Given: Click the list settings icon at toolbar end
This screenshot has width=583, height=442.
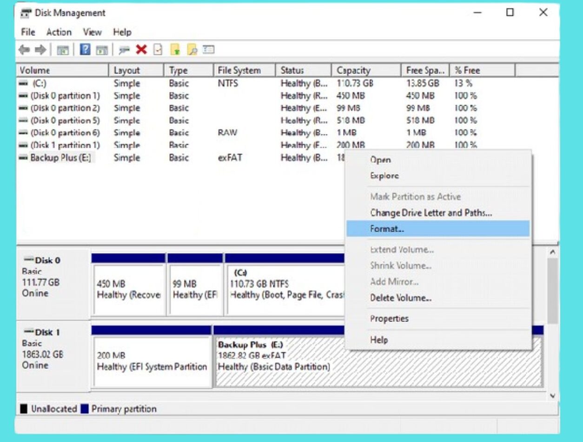Looking at the screenshot, I should [209, 50].
